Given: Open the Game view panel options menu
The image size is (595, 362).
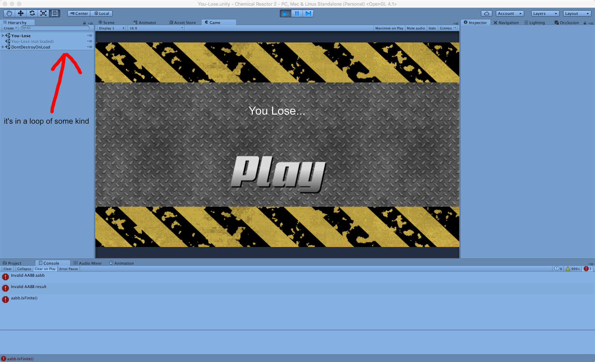Looking at the screenshot, I should [x=456, y=23].
